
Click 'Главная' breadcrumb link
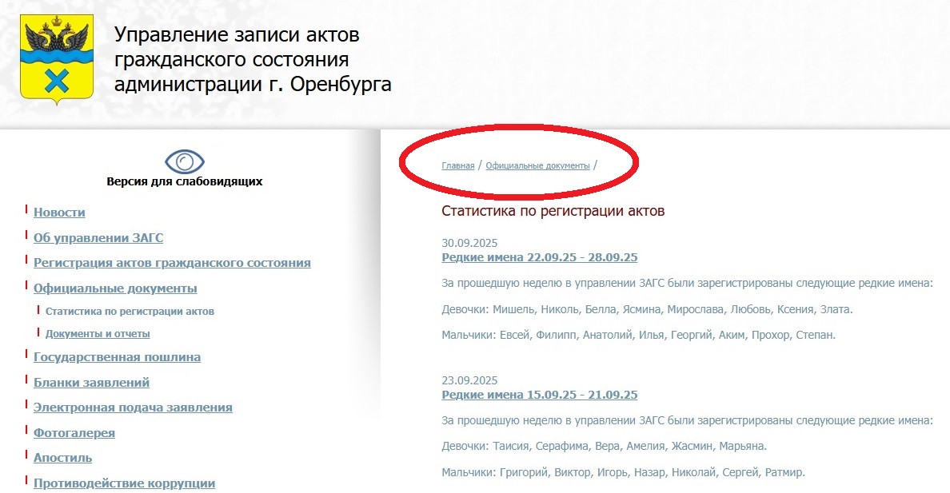point(457,166)
